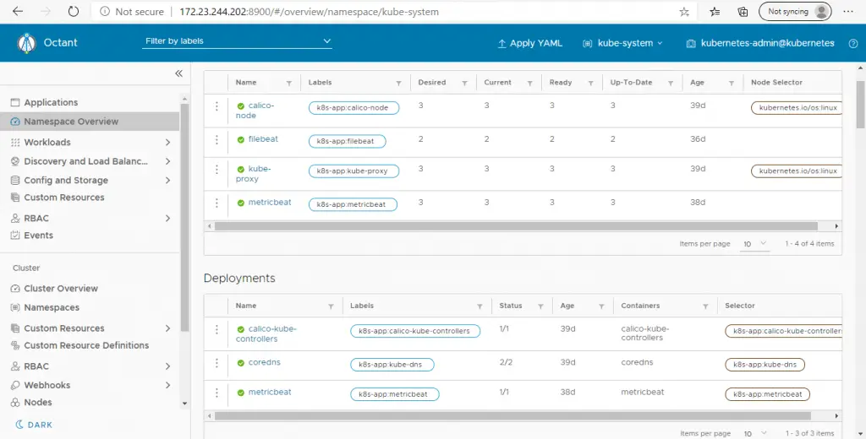The height and width of the screenshot is (439, 866).
Task: Toggle DARK theme mode
Action: click(x=34, y=425)
